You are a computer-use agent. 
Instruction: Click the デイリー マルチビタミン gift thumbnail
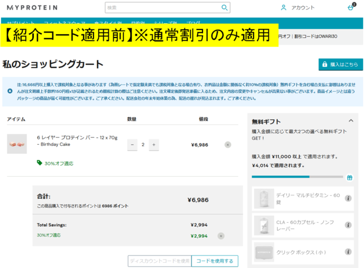[264, 199]
